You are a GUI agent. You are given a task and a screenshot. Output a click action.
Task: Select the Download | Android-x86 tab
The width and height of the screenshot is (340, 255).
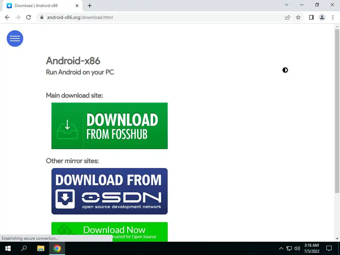42,6
